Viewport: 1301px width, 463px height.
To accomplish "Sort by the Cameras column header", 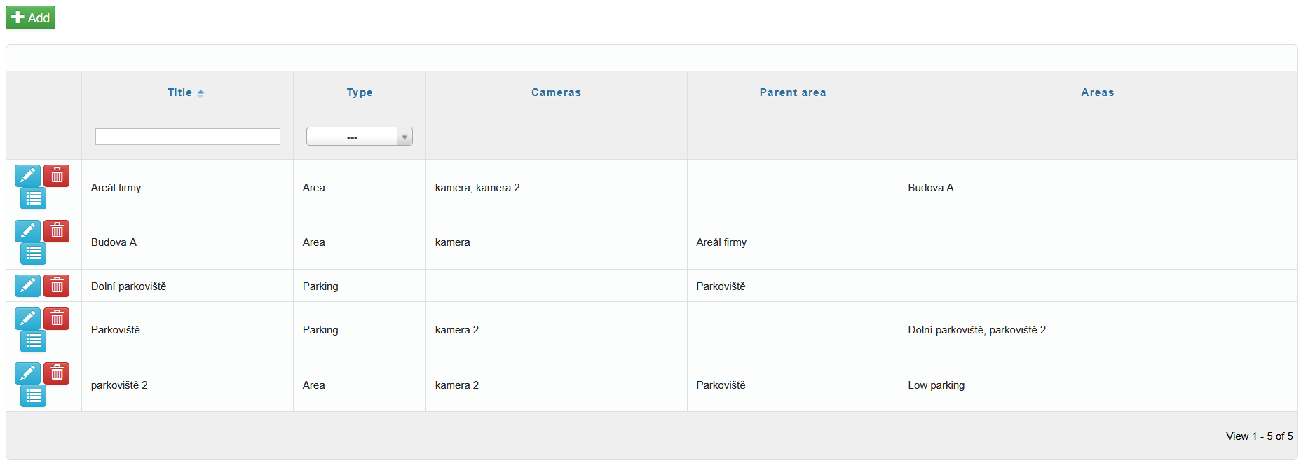I will point(556,92).
